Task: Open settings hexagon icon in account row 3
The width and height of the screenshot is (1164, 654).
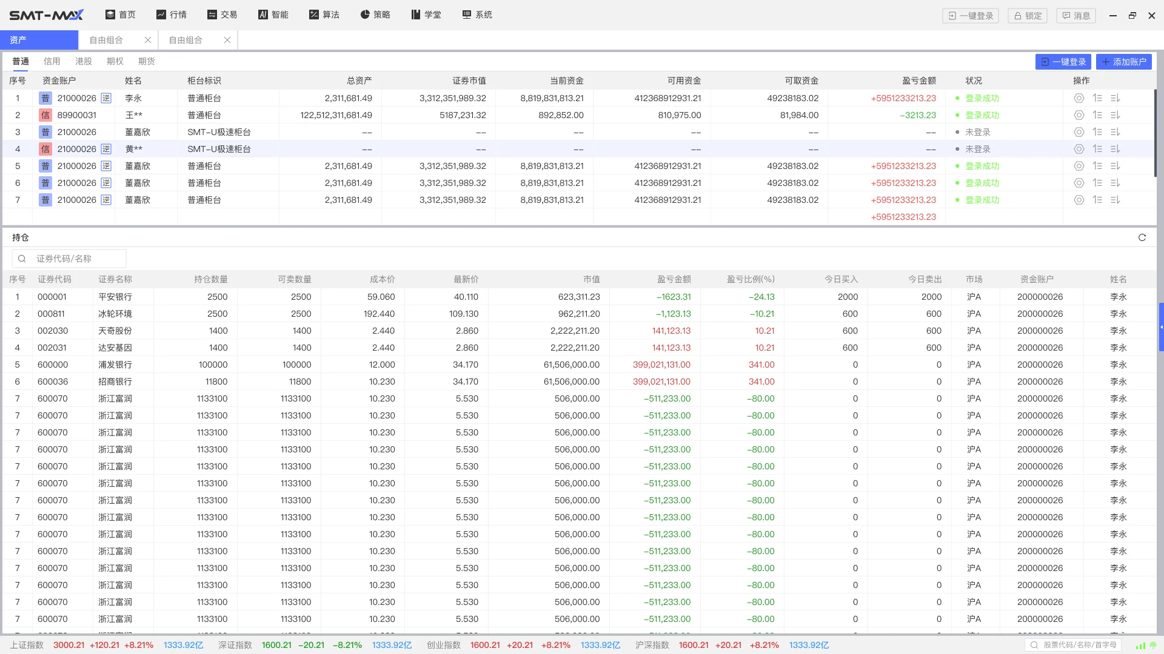Action: (x=1079, y=132)
